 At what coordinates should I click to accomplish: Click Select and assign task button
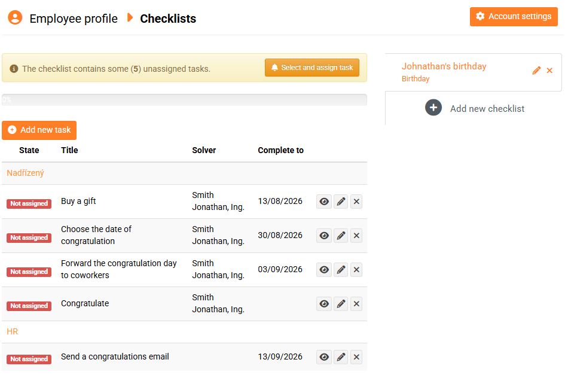pos(312,68)
